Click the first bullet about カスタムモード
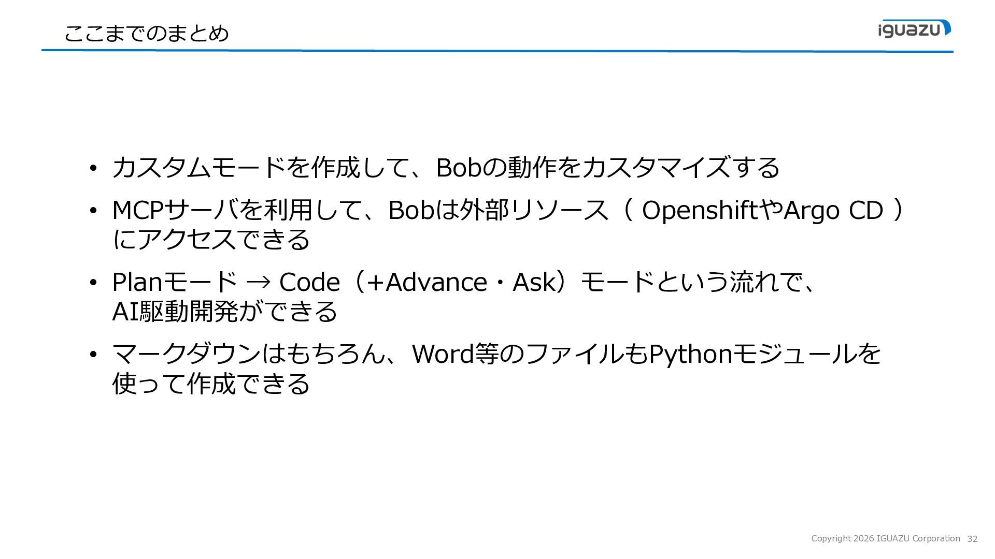 click(x=446, y=167)
